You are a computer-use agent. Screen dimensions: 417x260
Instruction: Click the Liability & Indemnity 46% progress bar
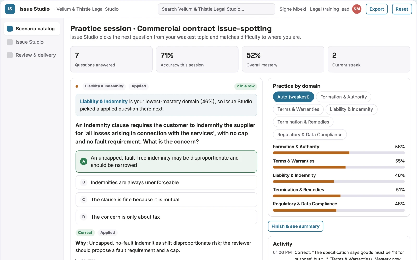click(339, 182)
